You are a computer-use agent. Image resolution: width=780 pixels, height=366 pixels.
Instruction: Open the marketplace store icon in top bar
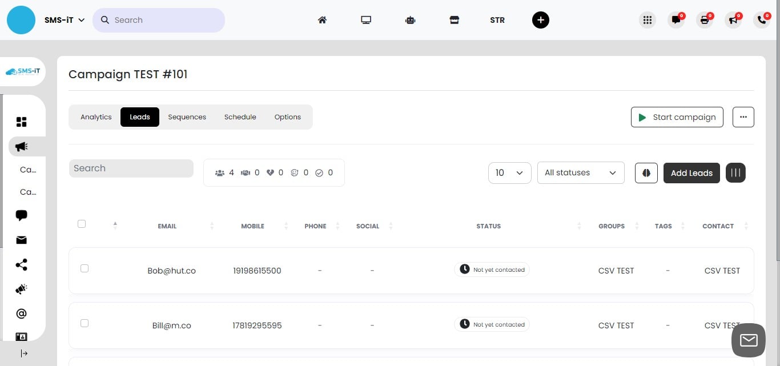pos(454,19)
